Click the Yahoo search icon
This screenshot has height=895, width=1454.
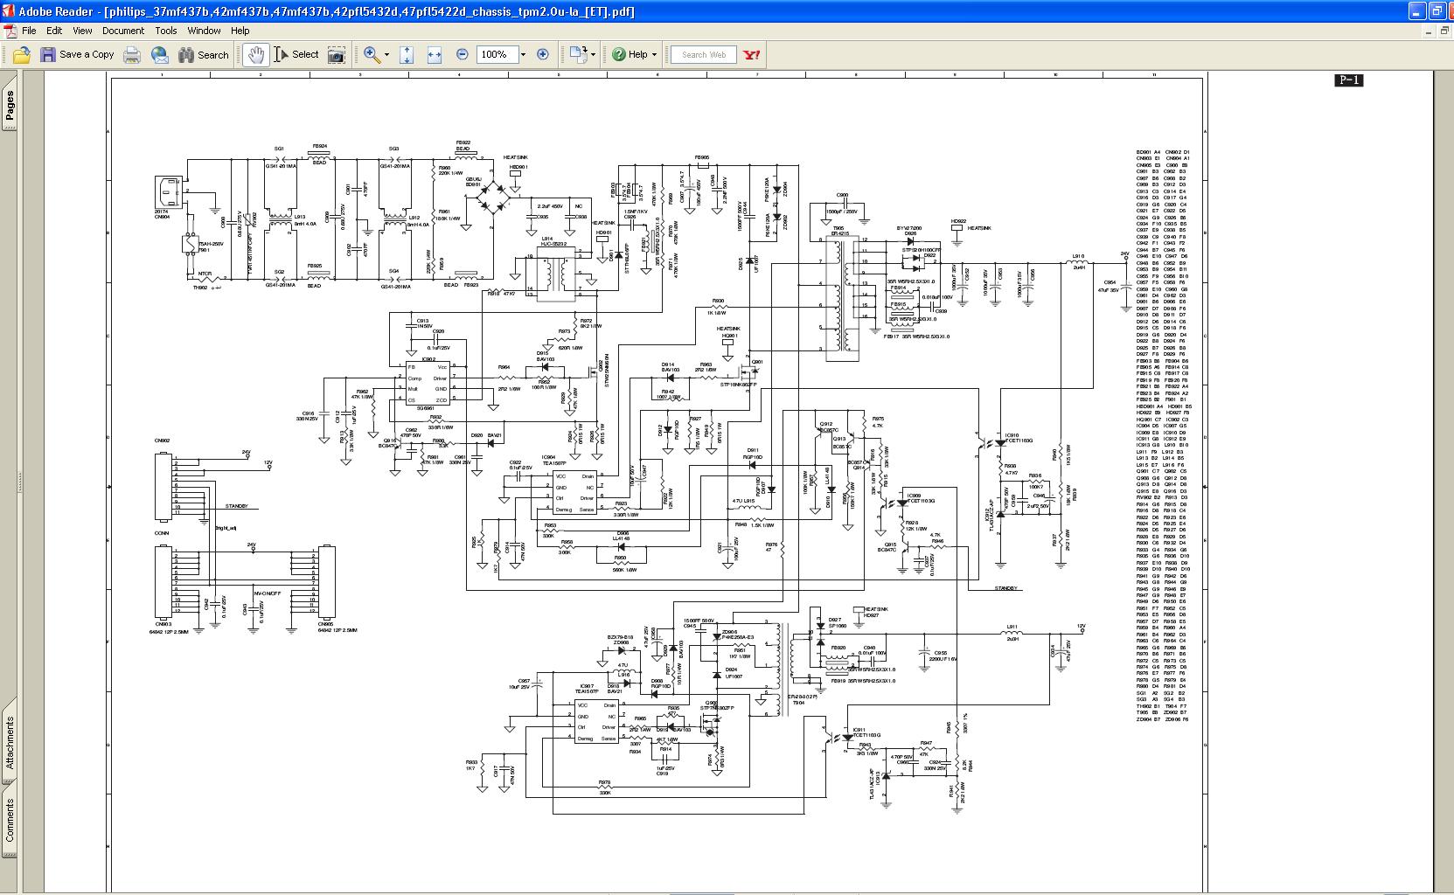pyautogui.click(x=751, y=54)
